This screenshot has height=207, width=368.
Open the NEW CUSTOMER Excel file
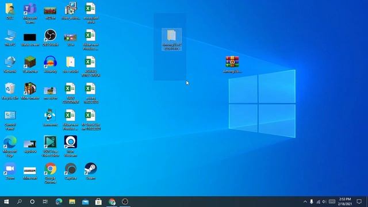[70, 93]
